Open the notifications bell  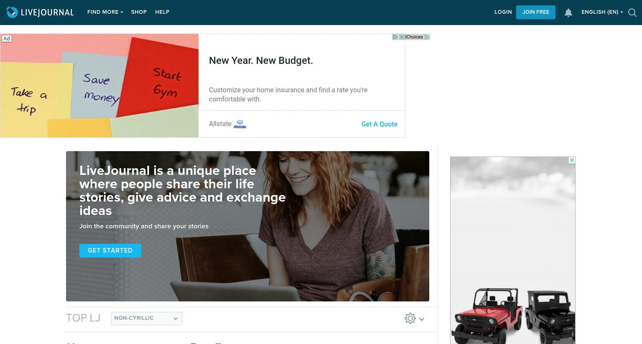568,13
